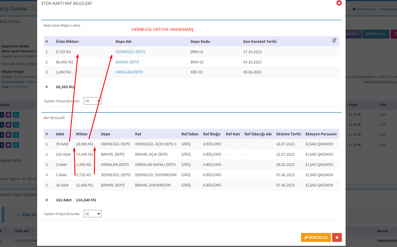Click the purple list icon in first order row

9,115
